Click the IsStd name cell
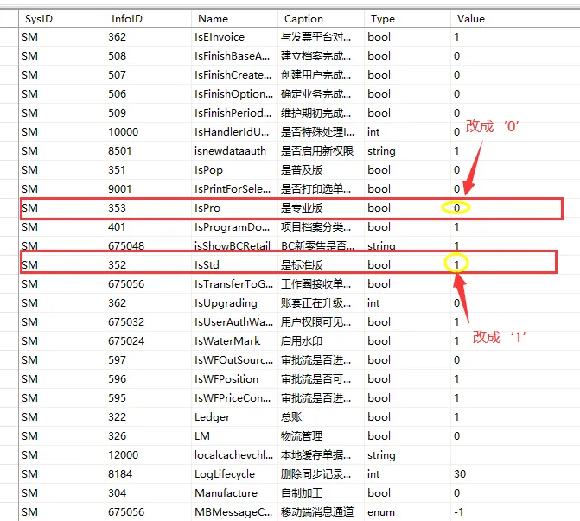 [x=207, y=264]
